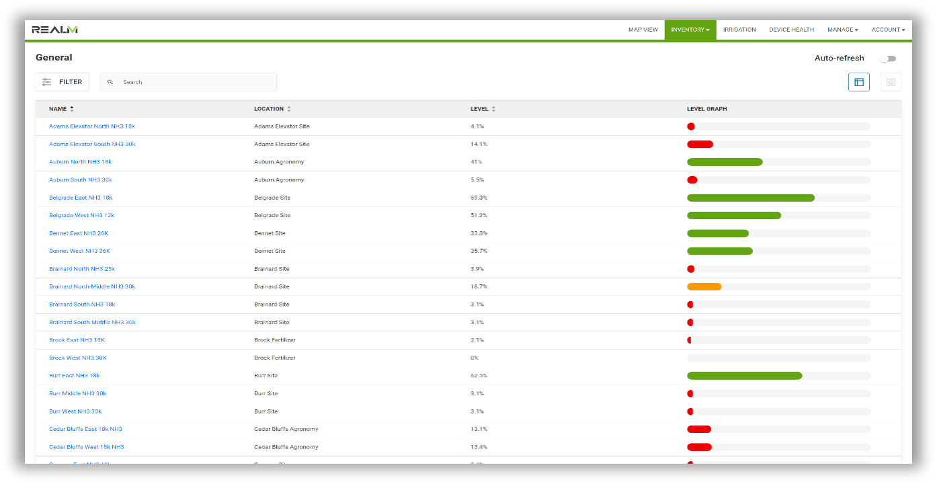Open Adams Elevator South NH3 30k
The height and width of the screenshot is (484, 937).
point(92,144)
